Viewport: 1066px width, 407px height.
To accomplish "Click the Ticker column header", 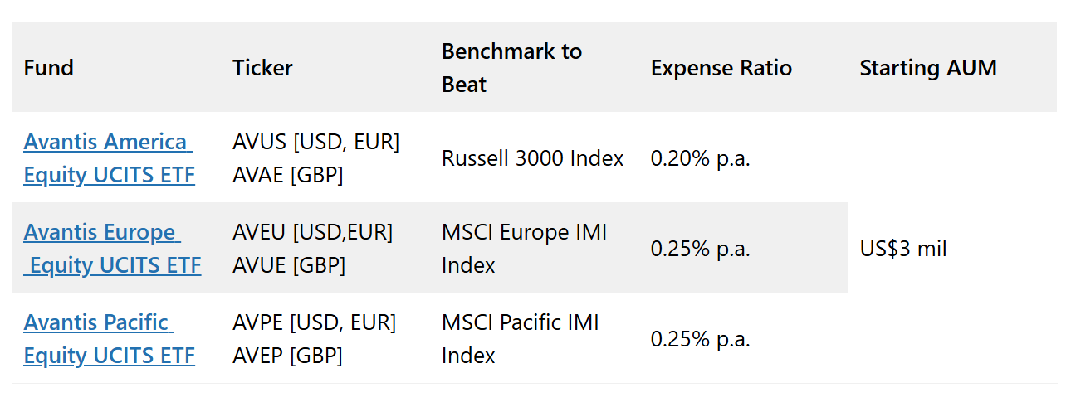I will click(262, 68).
